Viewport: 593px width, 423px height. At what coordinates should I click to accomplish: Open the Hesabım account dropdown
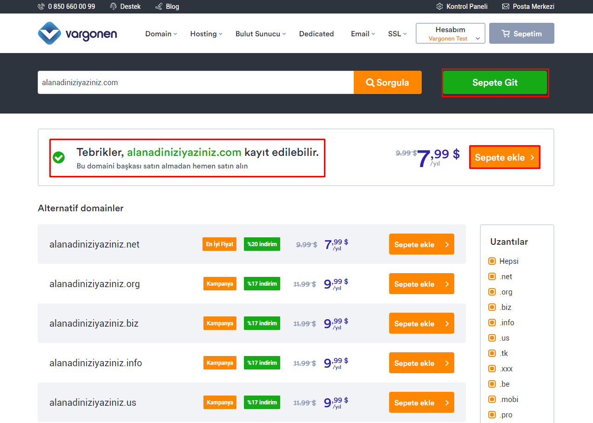pyautogui.click(x=451, y=34)
